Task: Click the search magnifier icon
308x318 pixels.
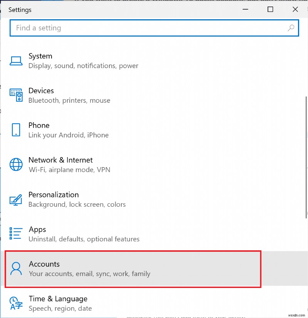Action: 291,28
